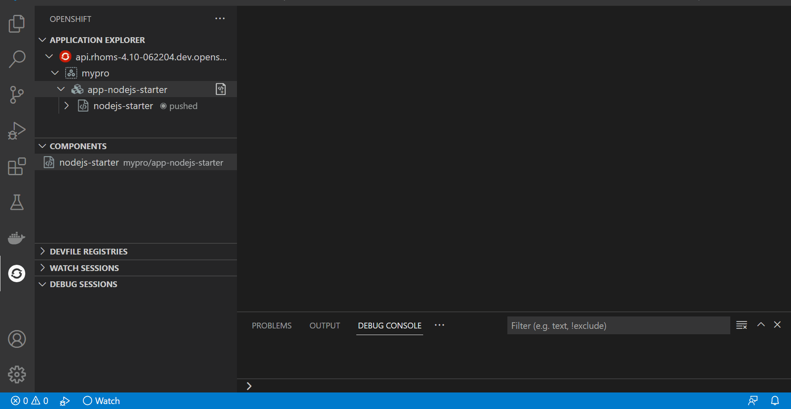Image resolution: width=791 pixels, height=409 pixels.
Task: Collapse the api.rhoms cluster node
Action: coord(49,56)
